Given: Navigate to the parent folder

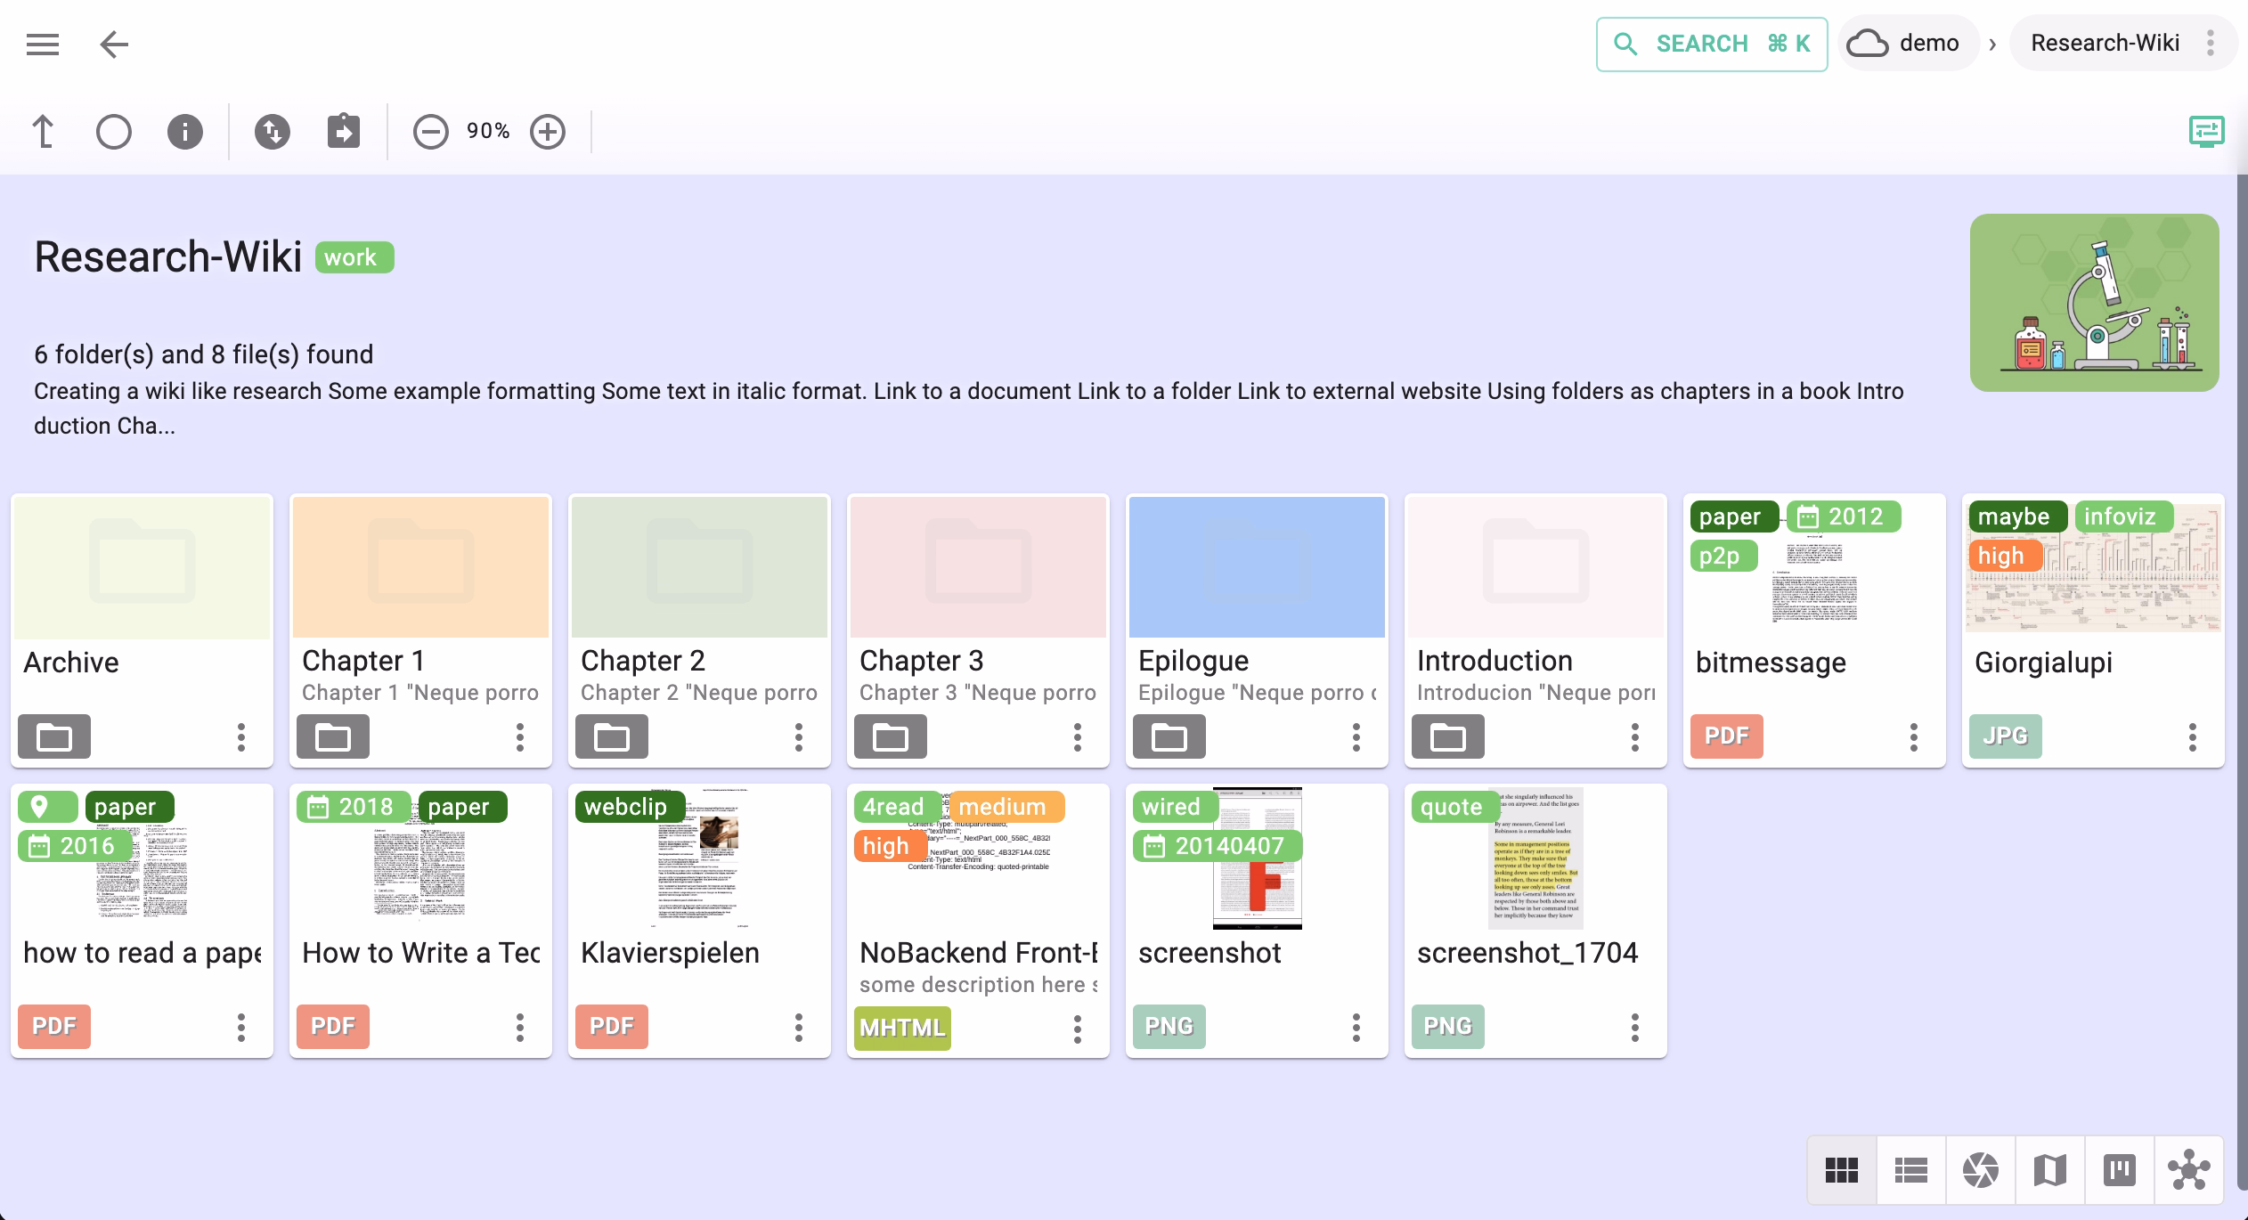Looking at the screenshot, I should tap(43, 132).
